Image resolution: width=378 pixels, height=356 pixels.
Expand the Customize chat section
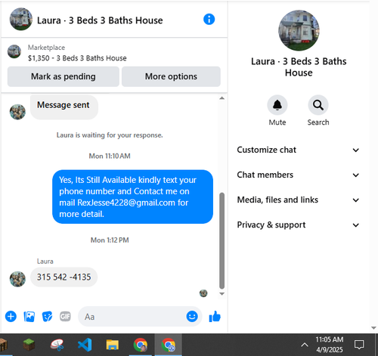coord(298,150)
